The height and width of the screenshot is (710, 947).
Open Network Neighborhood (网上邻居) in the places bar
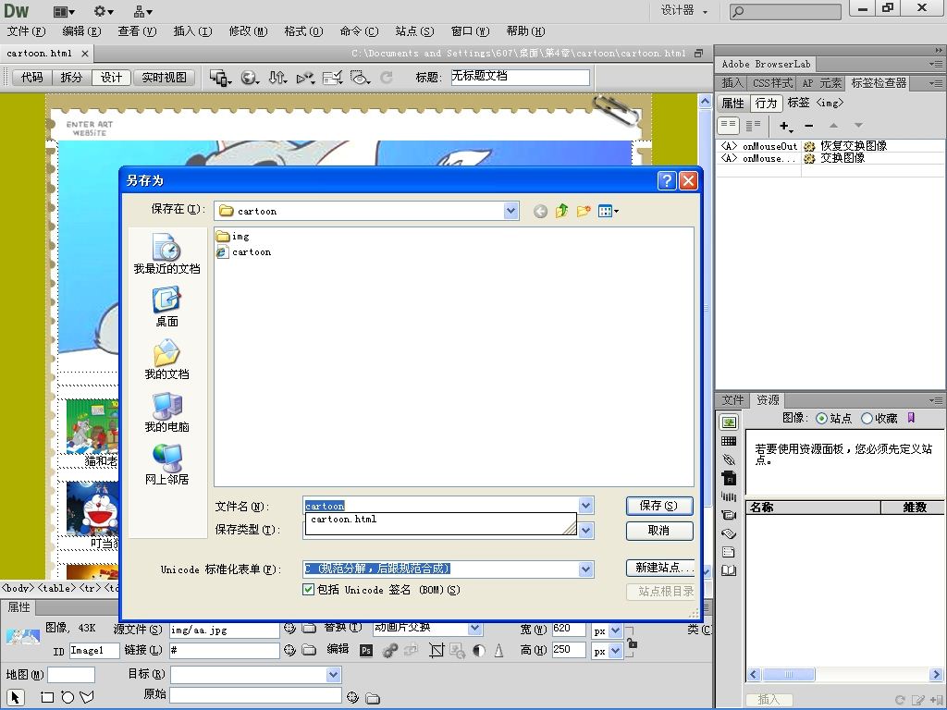coord(166,465)
